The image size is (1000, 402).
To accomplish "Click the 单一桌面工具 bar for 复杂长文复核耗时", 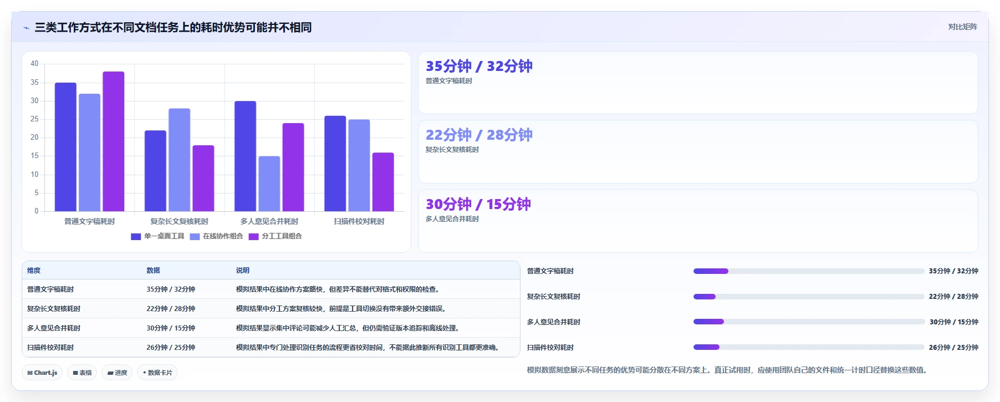I will click(x=155, y=171).
